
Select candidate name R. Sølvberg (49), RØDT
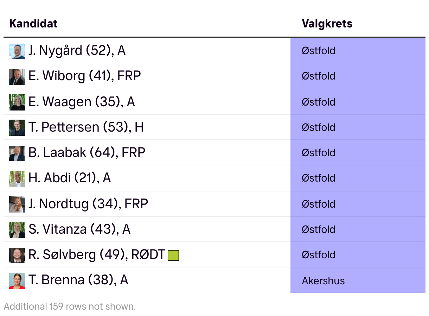[x=97, y=255]
